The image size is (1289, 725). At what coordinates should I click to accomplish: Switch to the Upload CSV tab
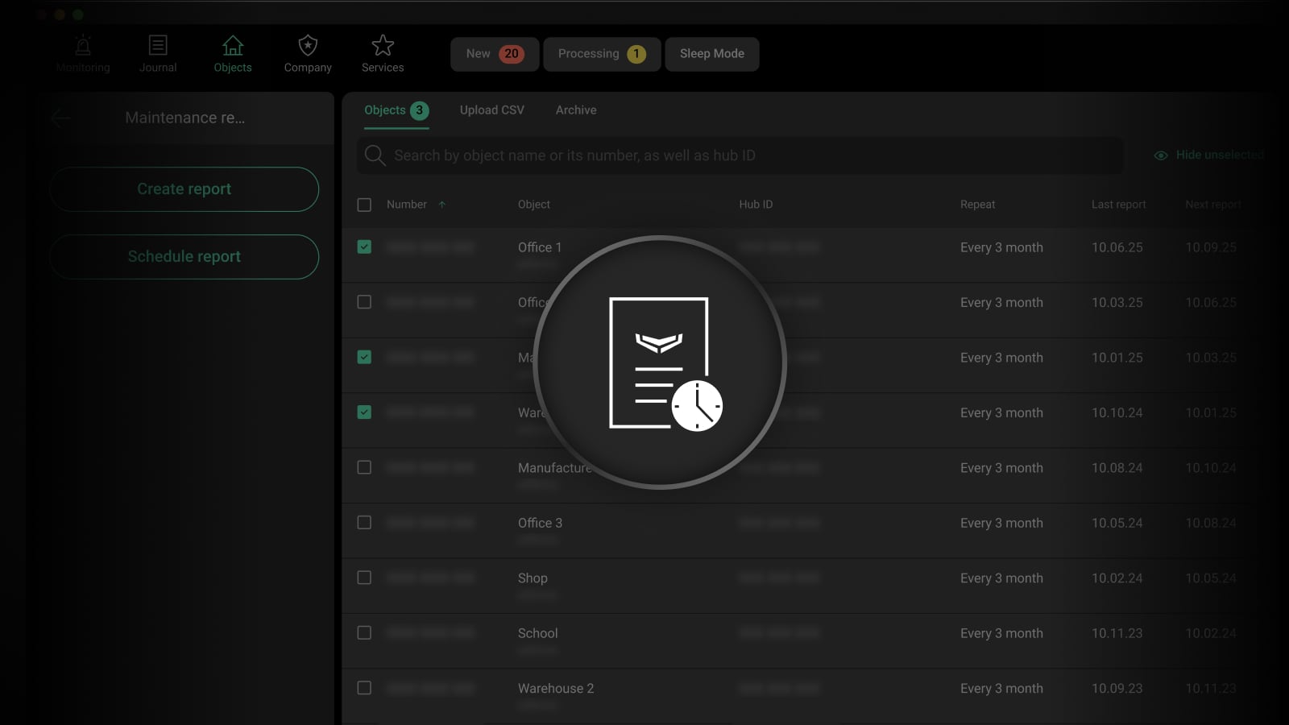(491, 110)
